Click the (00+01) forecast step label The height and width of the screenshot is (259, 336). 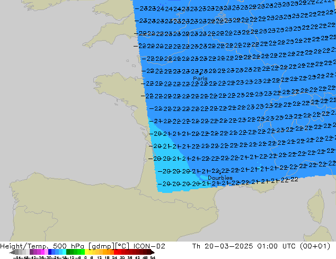[315, 246]
